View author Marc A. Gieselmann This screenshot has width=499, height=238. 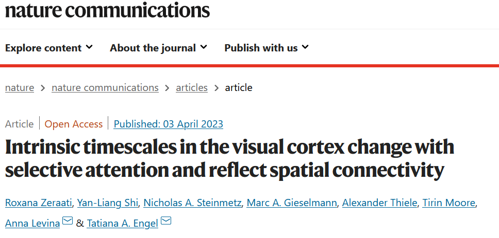point(293,203)
